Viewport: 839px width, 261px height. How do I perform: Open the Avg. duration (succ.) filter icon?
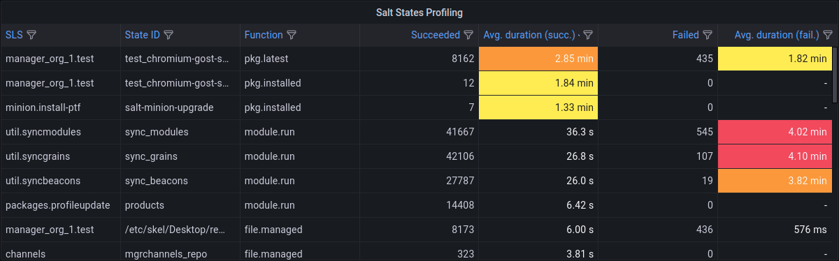click(588, 34)
